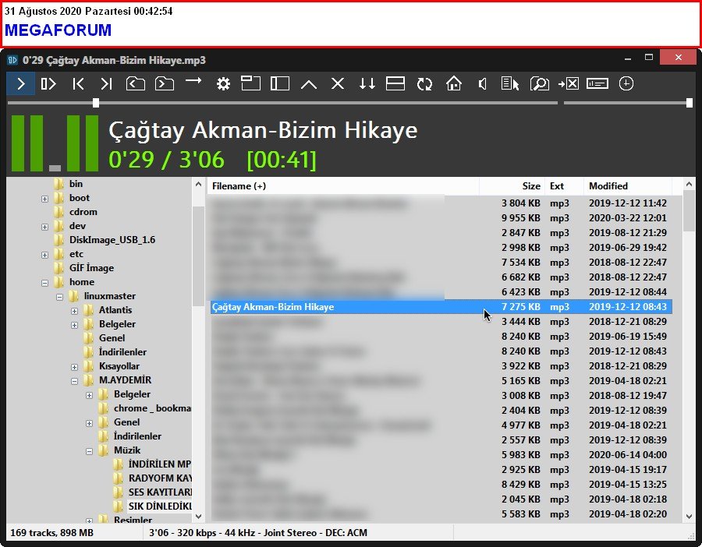The image size is (702, 547).
Task: Click the X icon in the toolbar
Action: 338,83
